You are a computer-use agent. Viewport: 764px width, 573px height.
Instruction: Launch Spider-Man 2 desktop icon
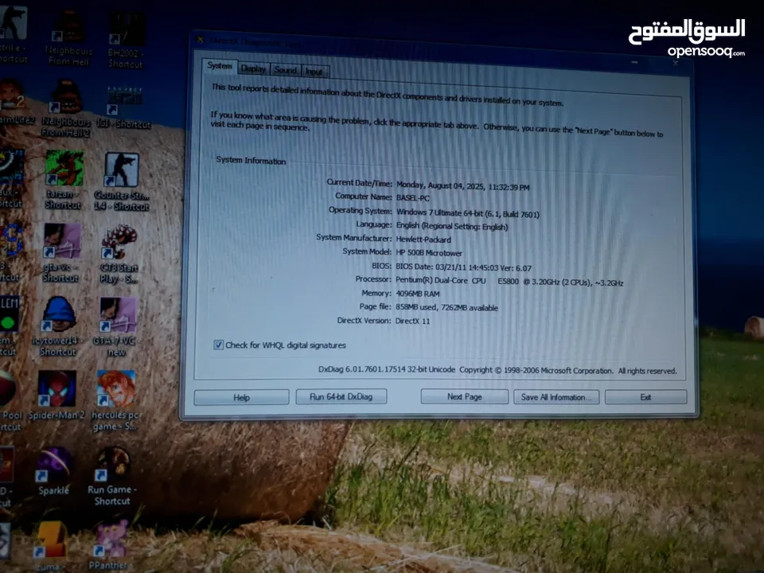click(57, 396)
